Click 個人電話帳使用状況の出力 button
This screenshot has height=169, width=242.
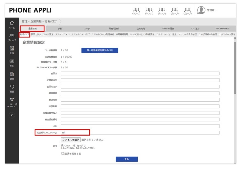[x=100, y=50]
